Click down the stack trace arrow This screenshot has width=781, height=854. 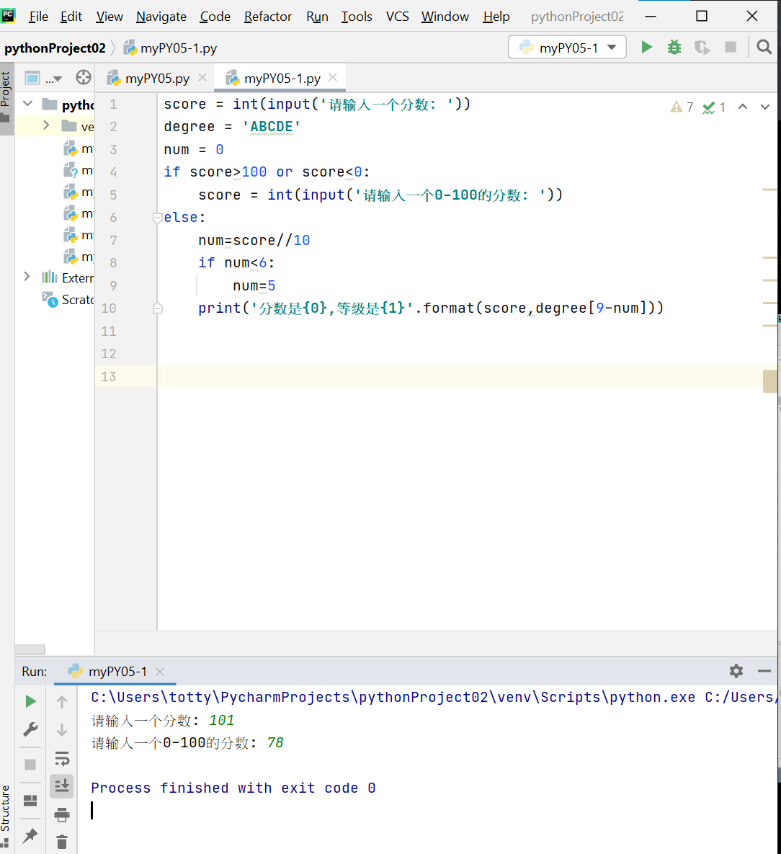pos(62,729)
